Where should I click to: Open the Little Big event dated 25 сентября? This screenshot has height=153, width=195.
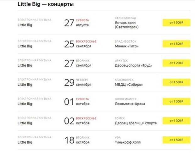[25, 46]
